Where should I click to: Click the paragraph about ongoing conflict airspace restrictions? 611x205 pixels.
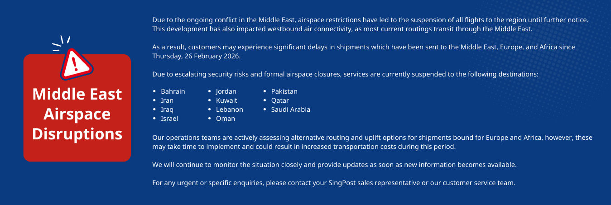pyautogui.click(x=370, y=24)
